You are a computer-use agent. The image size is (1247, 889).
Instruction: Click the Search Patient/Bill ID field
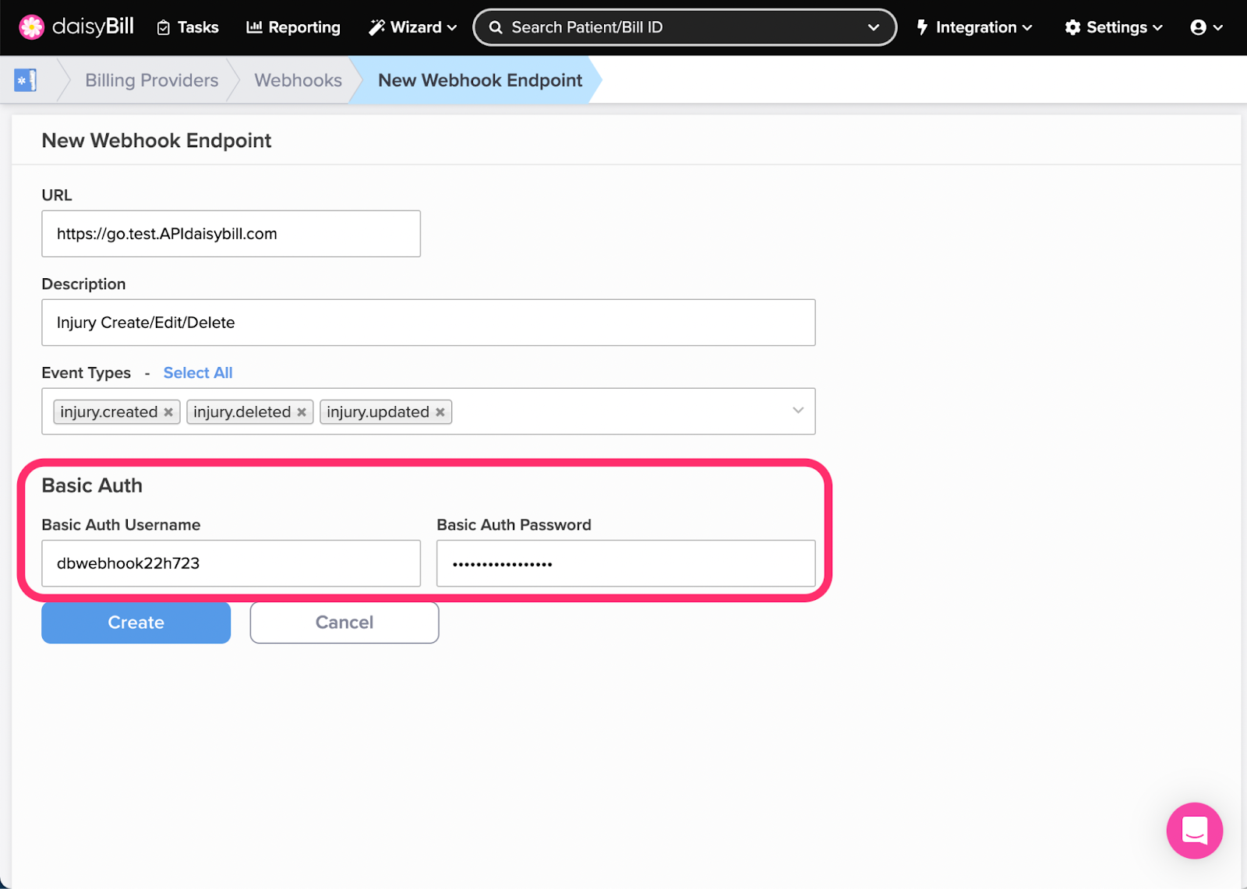[684, 27]
